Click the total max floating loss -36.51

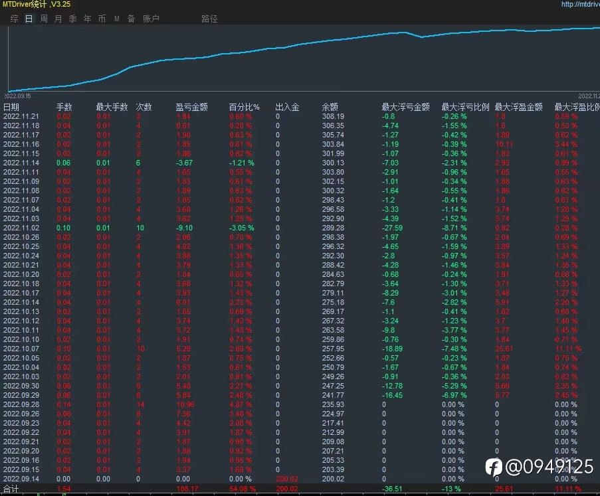pyautogui.click(x=392, y=489)
